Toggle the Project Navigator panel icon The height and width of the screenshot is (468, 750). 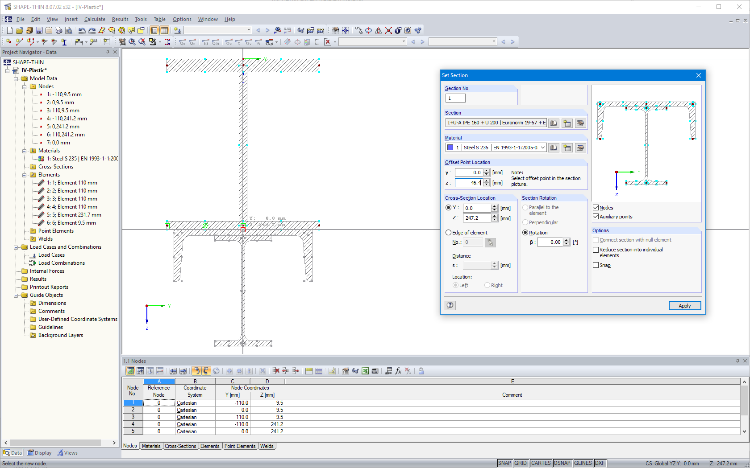pyautogui.click(x=154, y=30)
